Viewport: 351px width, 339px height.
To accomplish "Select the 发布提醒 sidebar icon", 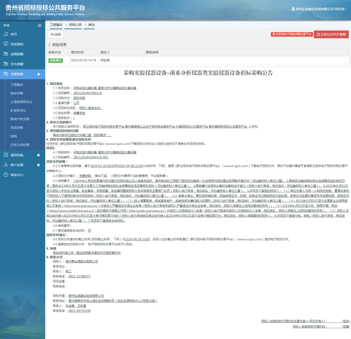I will [x=6, y=64].
